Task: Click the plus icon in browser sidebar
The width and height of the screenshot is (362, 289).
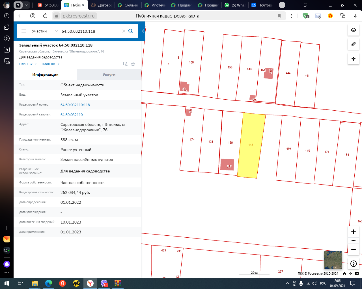Action: (7, 228)
